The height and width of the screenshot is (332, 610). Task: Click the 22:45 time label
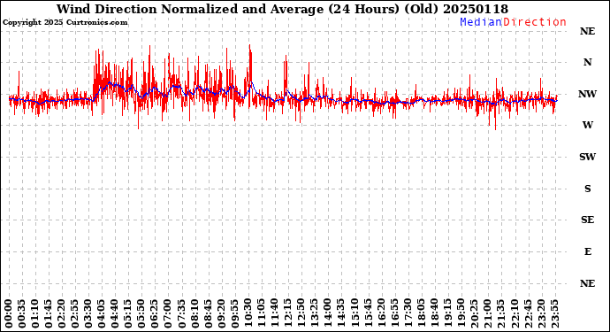click(528, 313)
